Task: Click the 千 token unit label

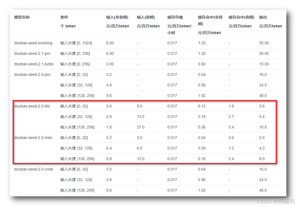Action: pos(68,26)
